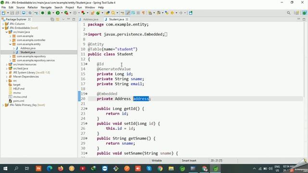Click the New file toolbar icon
Screen dimensions: 308x173
click(x=3, y=13)
